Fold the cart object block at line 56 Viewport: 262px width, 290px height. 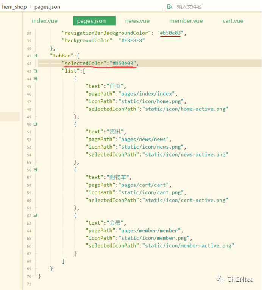(35, 170)
